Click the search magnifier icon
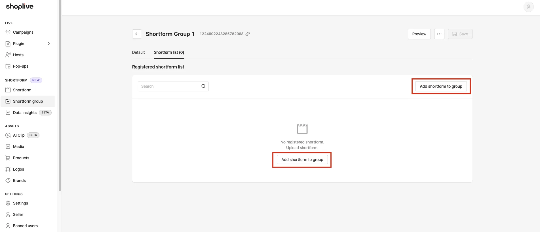The image size is (540, 232). (203, 86)
